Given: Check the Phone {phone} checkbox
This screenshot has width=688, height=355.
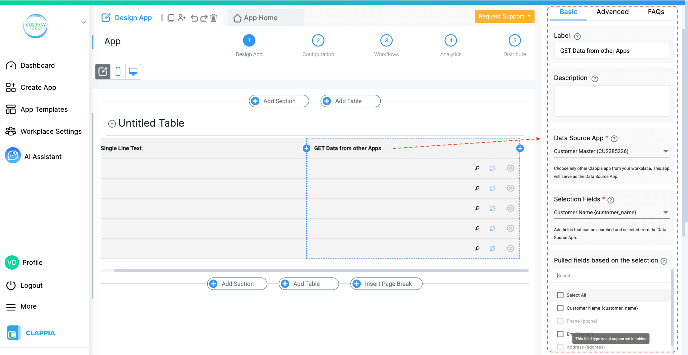Looking at the screenshot, I should 560,321.
